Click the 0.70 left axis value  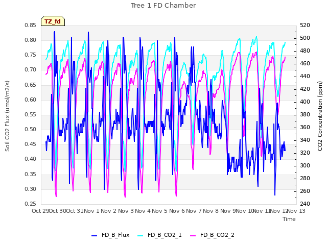[31, 70]
